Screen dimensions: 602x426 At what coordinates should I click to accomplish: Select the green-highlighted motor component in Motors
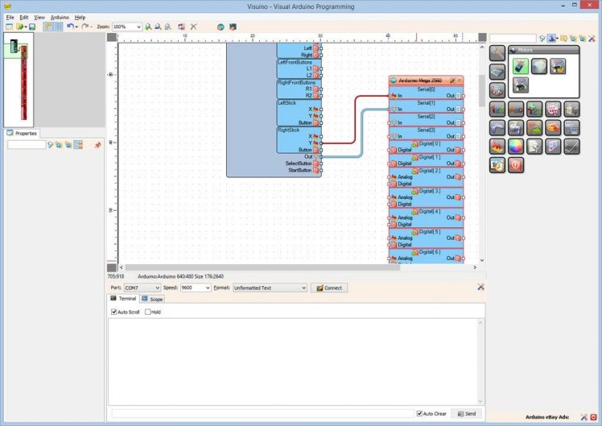(520, 66)
